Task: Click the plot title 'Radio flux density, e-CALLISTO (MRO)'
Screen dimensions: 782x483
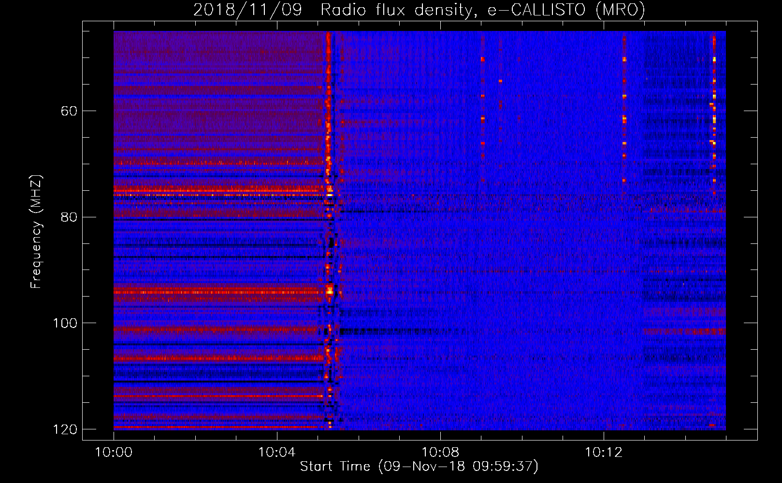Action: [x=483, y=10]
